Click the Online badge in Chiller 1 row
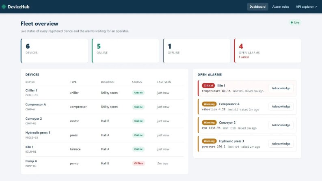The height and width of the screenshot is (181, 322). (138, 93)
